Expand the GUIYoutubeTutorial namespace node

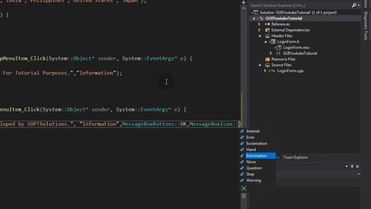pyautogui.click(x=271, y=53)
